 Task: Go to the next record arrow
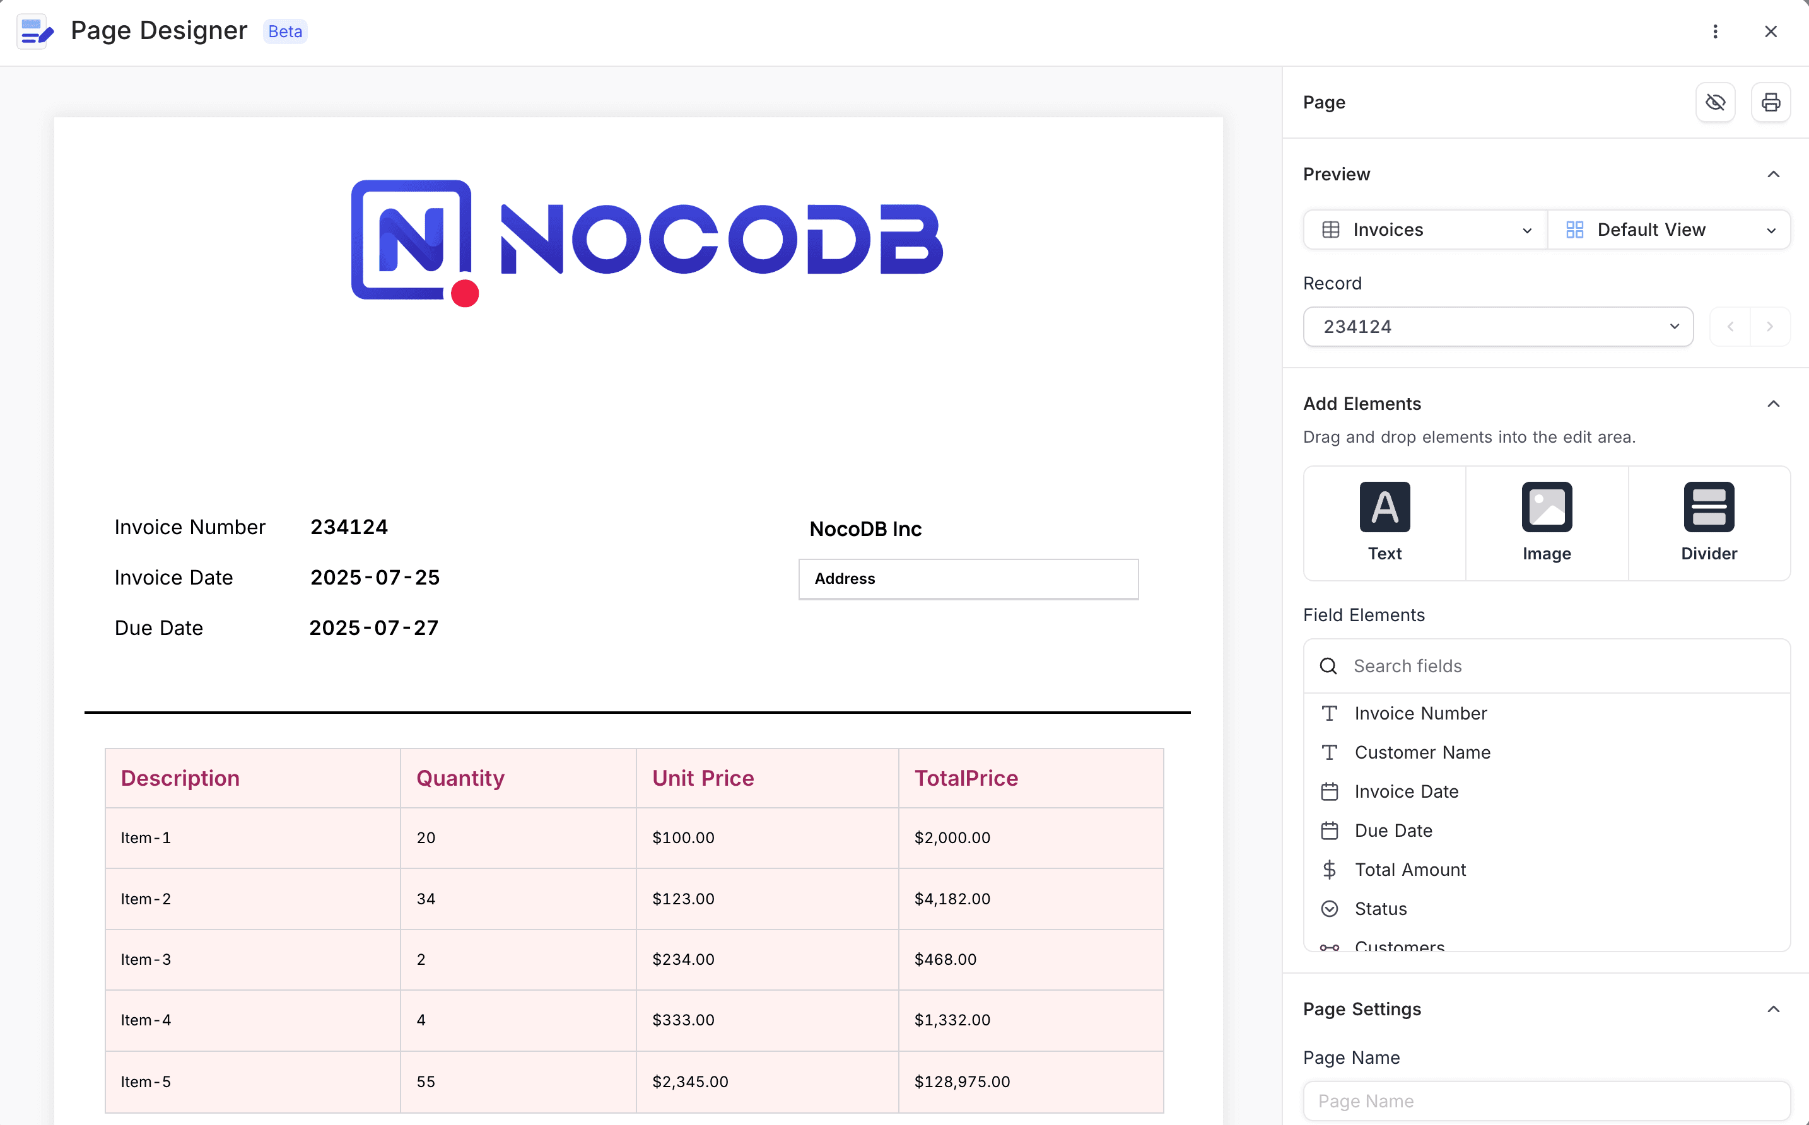[x=1769, y=327]
